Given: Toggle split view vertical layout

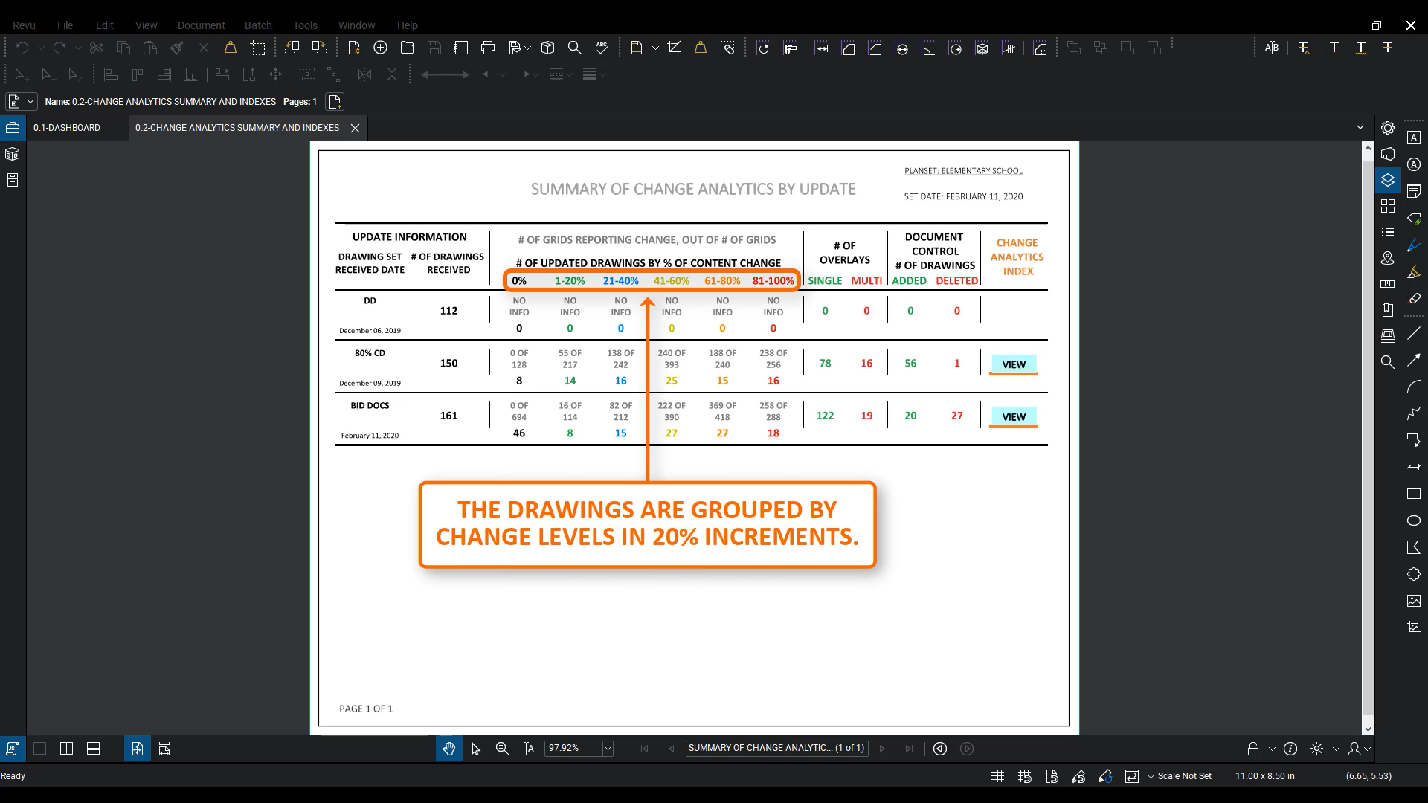Looking at the screenshot, I should 66,749.
